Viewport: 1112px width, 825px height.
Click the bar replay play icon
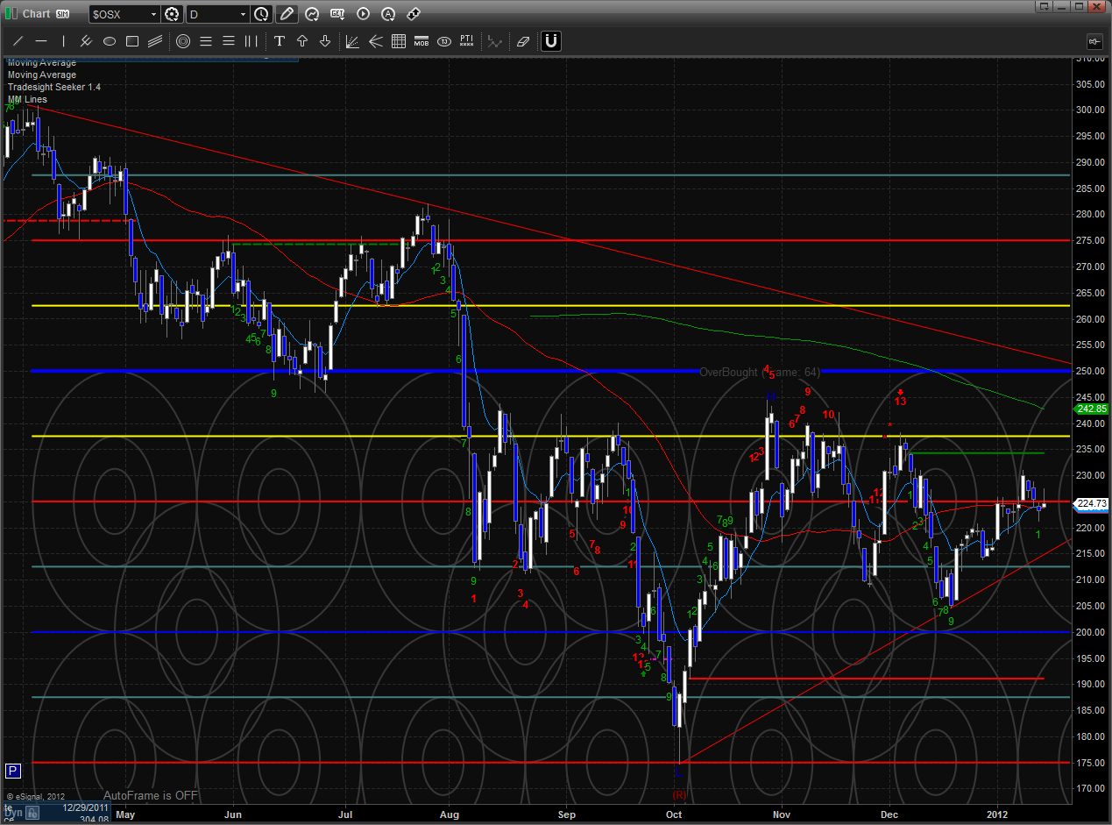(x=363, y=14)
